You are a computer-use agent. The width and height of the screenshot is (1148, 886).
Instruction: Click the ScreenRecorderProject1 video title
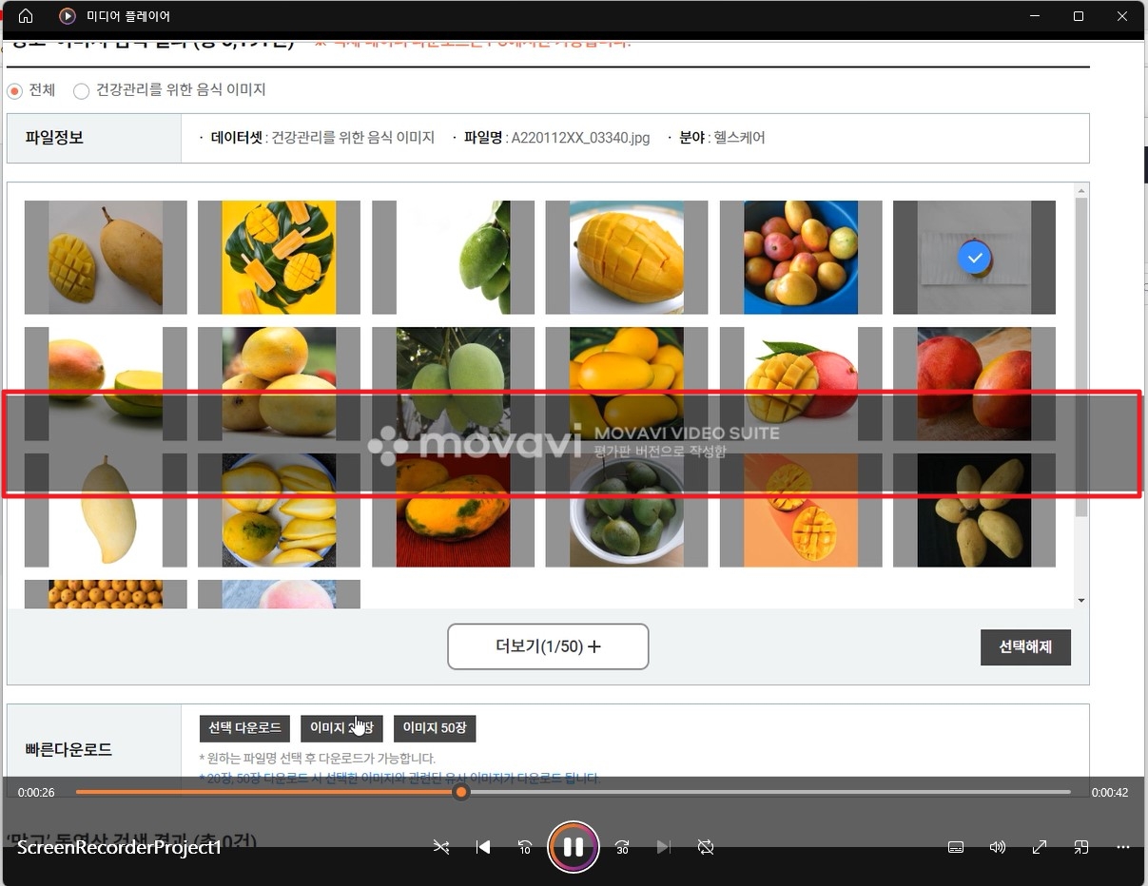(119, 847)
